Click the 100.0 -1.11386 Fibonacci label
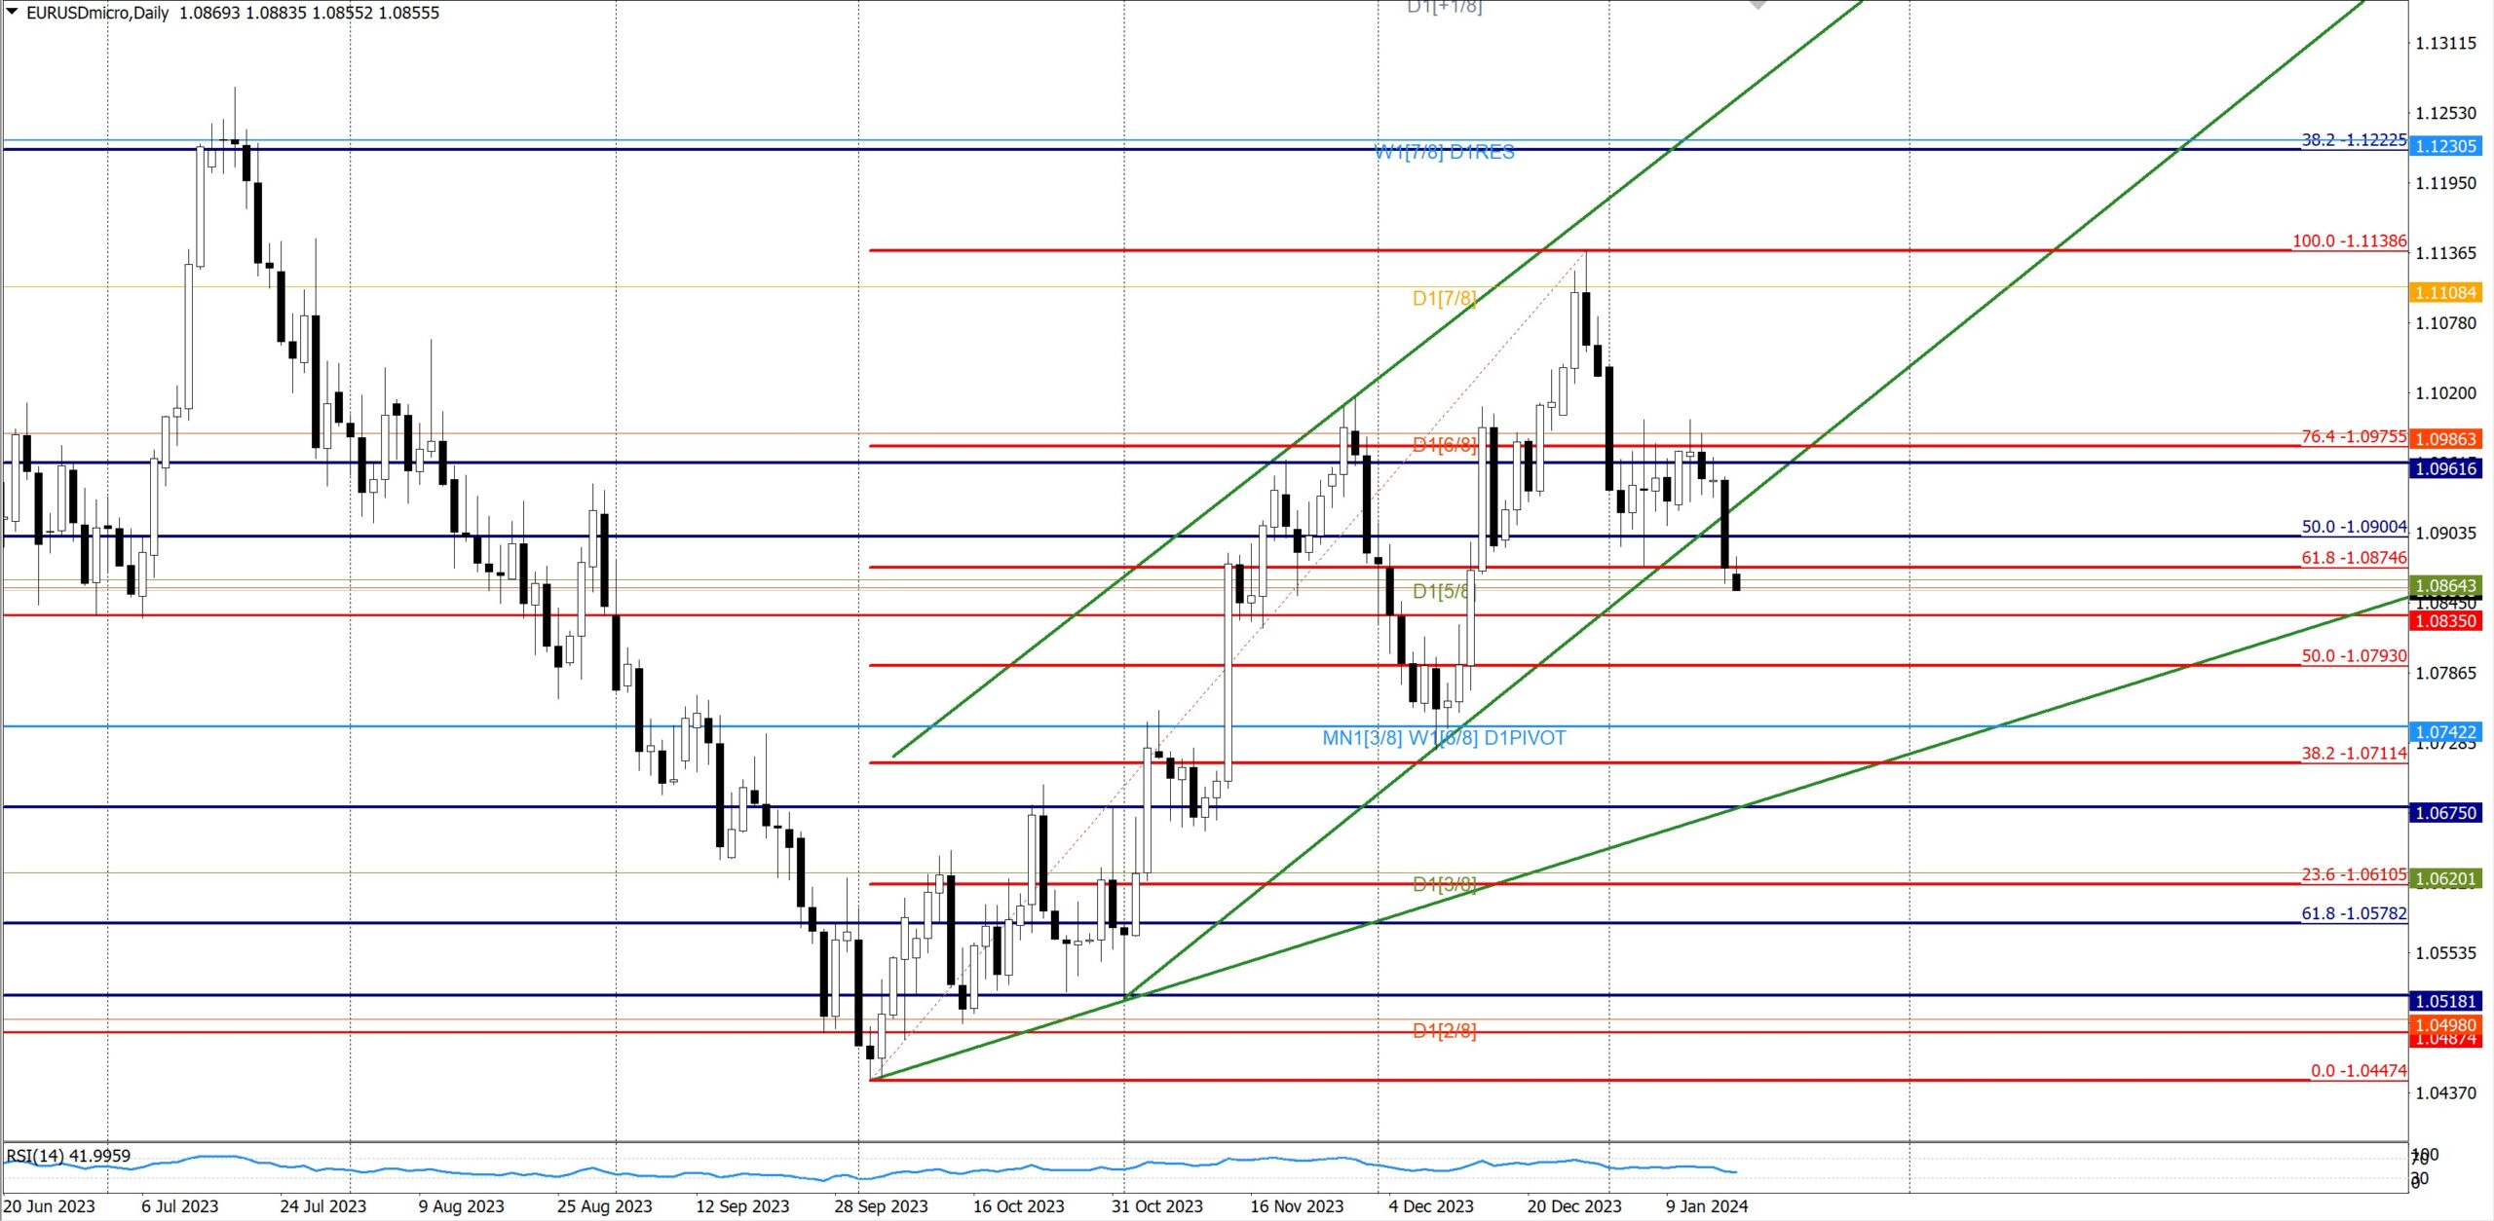 point(2349,240)
